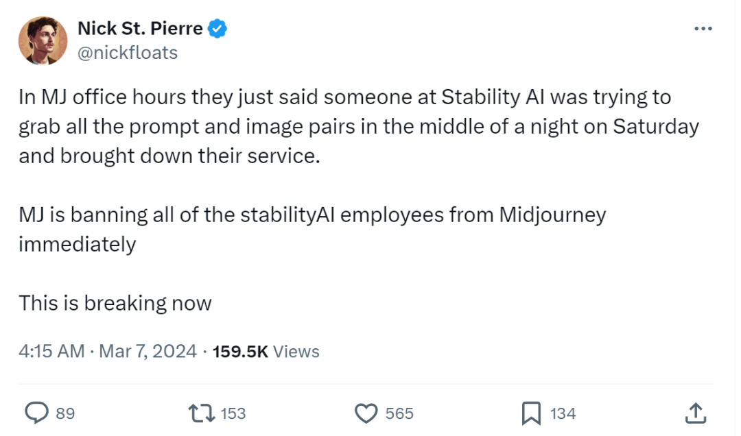Like the tweet with the heart icon
741x436 pixels.
point(367,413)
